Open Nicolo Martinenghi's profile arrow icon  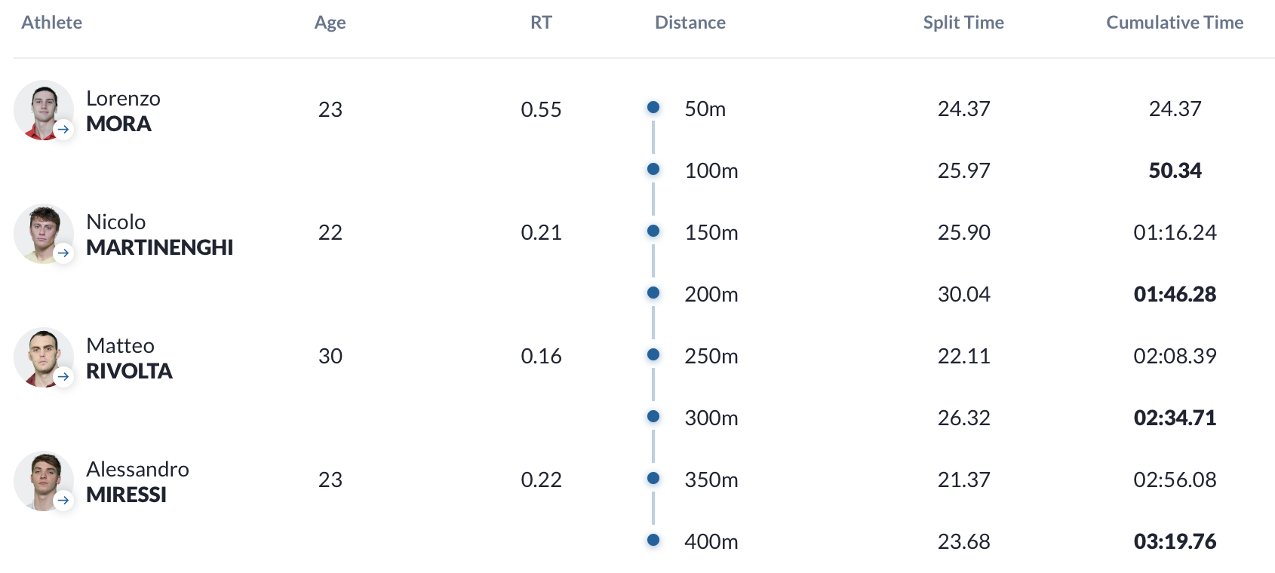[x=63, y=253]
